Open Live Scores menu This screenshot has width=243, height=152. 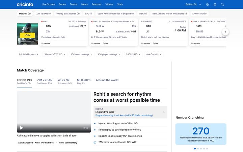coord(48,4)
